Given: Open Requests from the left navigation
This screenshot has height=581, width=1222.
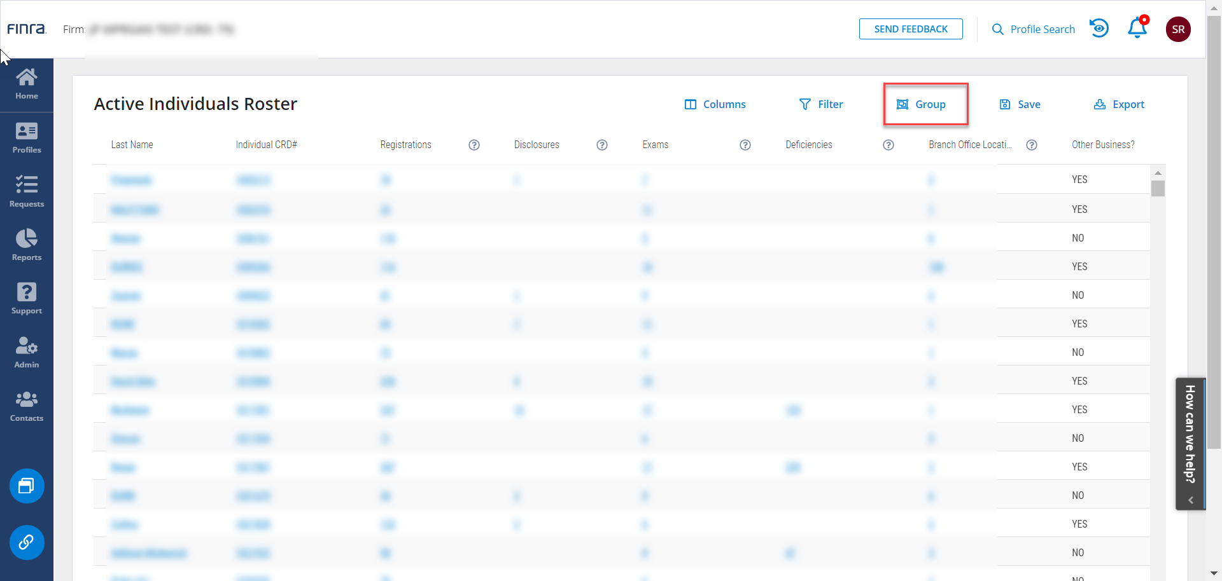Looking at the screenshot, I should pos(27,191).
